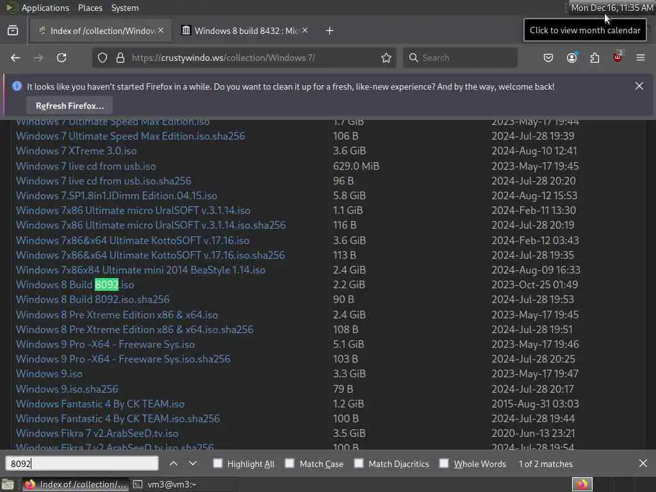Save page to Pocket
656x492 pixels.
tap(548, 58)
